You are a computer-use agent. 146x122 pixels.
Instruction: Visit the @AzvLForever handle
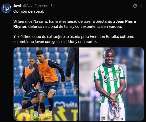(x=35, y=6)
